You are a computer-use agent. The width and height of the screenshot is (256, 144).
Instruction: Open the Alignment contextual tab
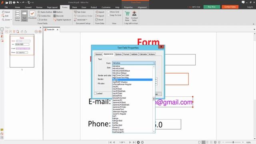(142, 7)
